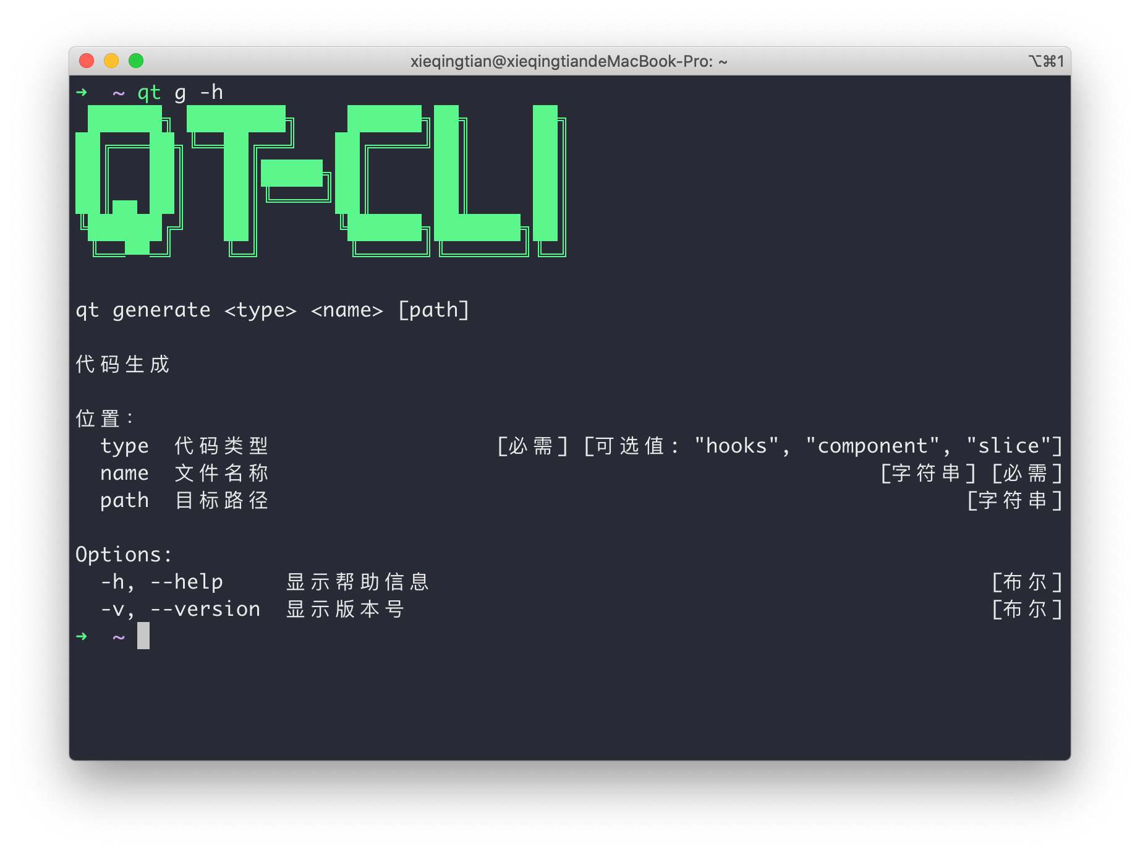Click the green 'qt' command text
The image size is (1140, 852).
click(149, 93)
